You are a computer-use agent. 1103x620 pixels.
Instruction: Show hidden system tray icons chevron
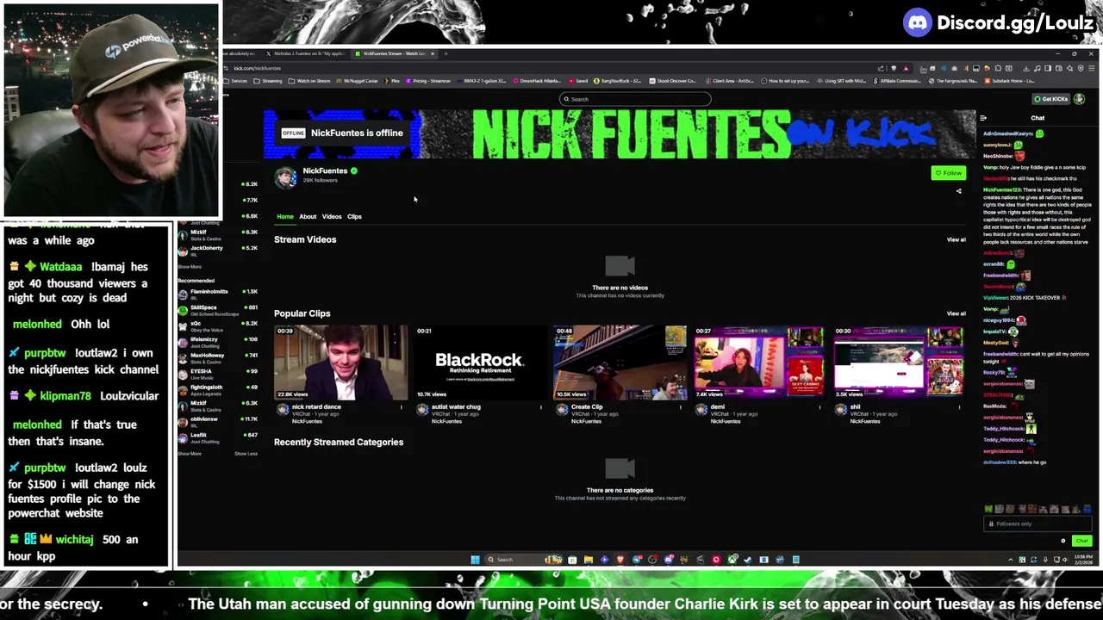pyautogui.click(x=1011, y=560)
